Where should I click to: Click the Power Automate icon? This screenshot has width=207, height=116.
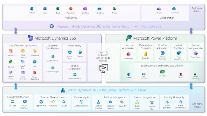pos(163,53)
